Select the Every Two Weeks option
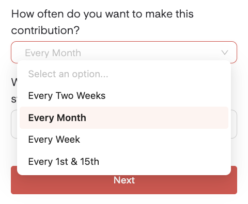 [x=124, y=96]
